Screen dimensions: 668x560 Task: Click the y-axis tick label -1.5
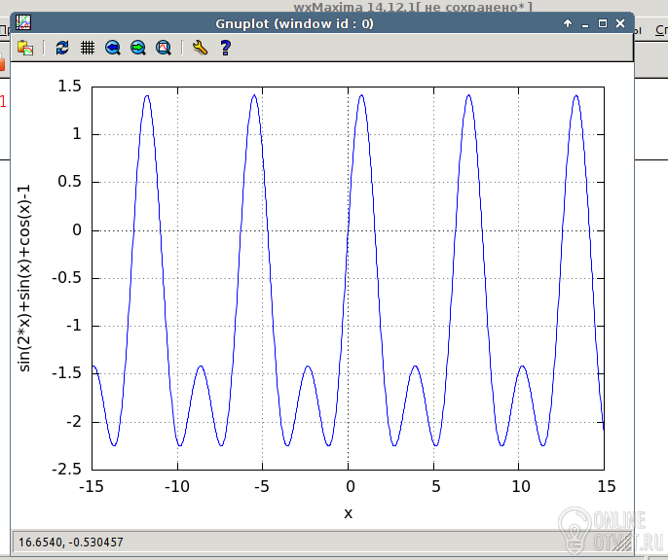pyautogui.click(x=66, y=373)
